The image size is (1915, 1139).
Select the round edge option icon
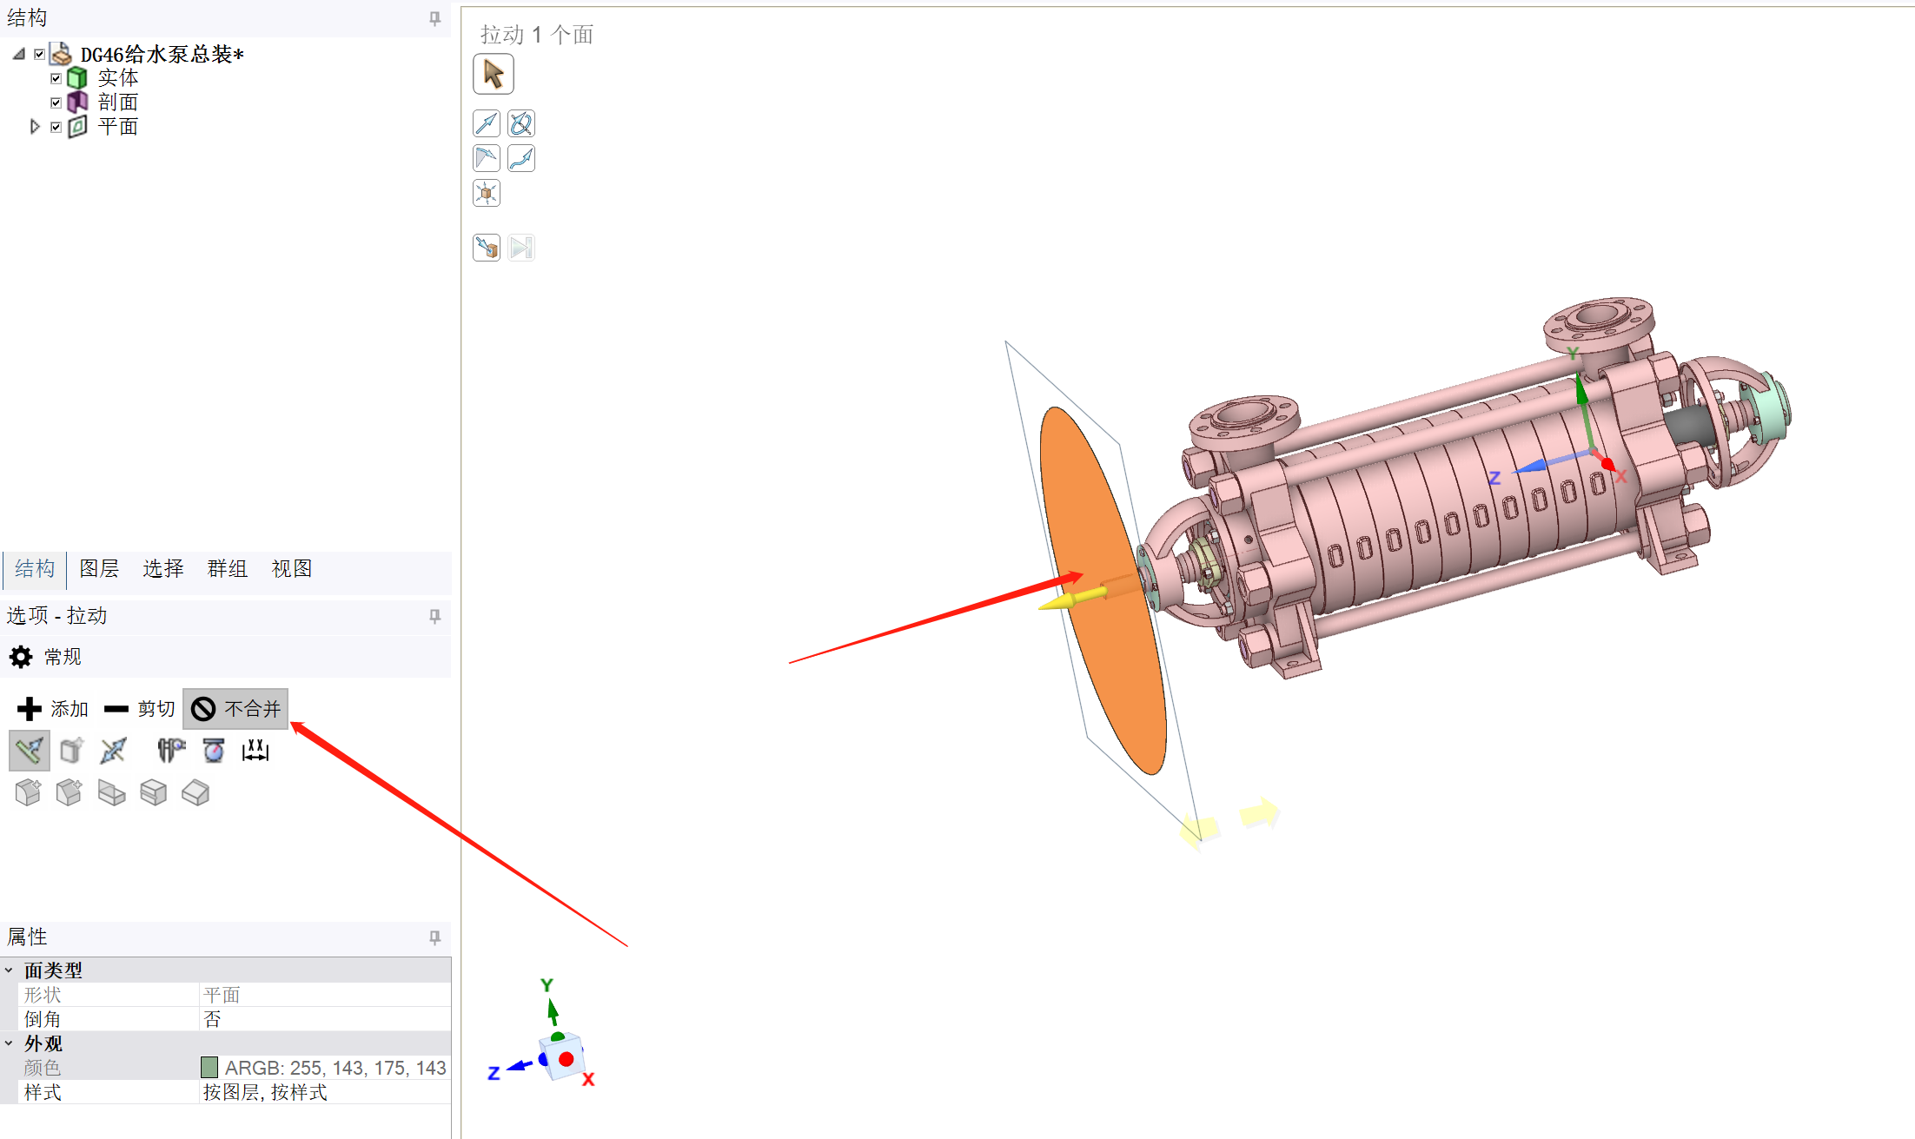click(x=28, y=792)
